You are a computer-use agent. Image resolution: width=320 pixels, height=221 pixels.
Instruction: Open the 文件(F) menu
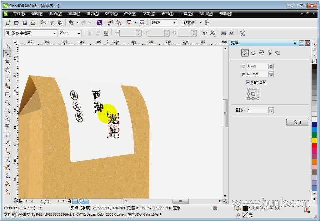point(19,14)
